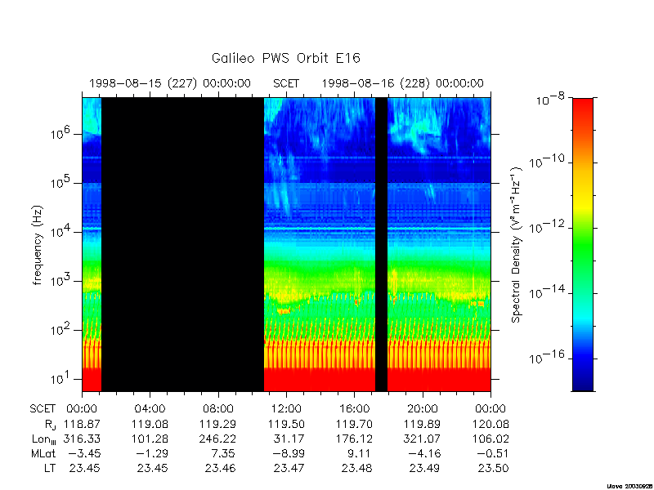654x490 pixels.
Task: Click the 12:00 SCET time label
Action: pyautogui.click(x=286, y=409)
